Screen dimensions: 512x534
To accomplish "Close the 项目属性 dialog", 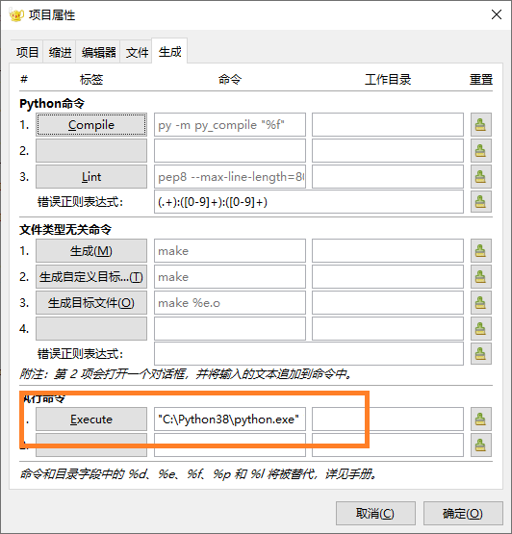I will [x=497, y=14].
